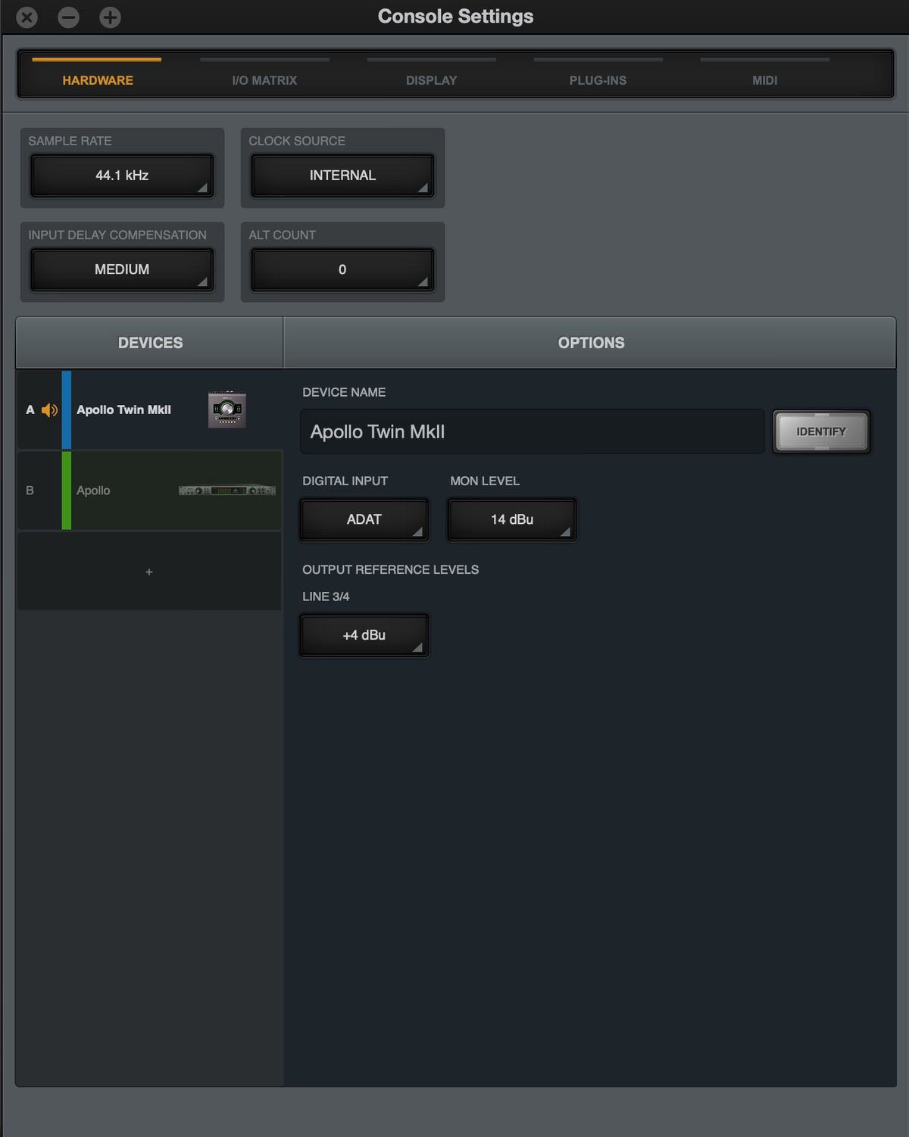Add a new device with plus slot
The image size is (909, 1137).
149,572
